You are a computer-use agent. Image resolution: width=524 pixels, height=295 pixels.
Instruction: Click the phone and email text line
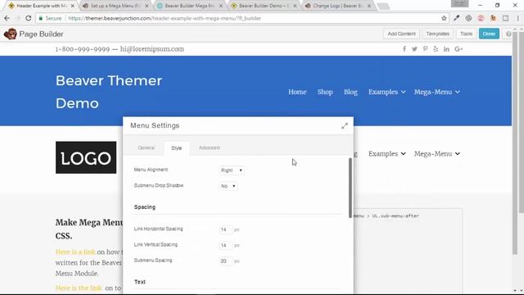pyautogui.click(x=120, y=49)
